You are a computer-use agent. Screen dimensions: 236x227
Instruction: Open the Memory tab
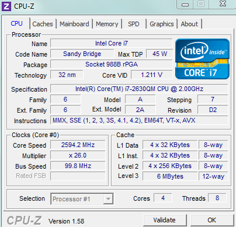coord(107,24)
